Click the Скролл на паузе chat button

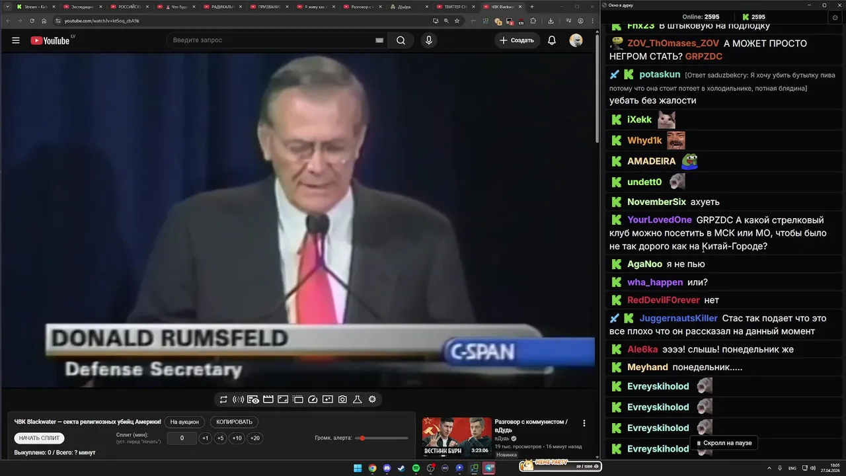pos(724,443)
